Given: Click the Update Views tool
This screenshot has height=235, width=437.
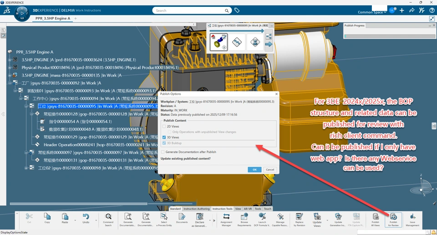Looking at the screenshot, I should pyautogui.click(x=317, y=220).
